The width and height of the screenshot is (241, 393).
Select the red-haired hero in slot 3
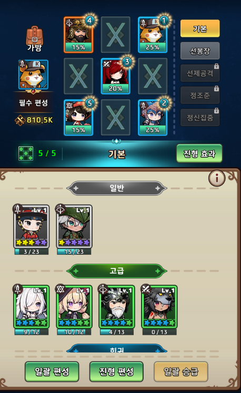click(115, 76)
